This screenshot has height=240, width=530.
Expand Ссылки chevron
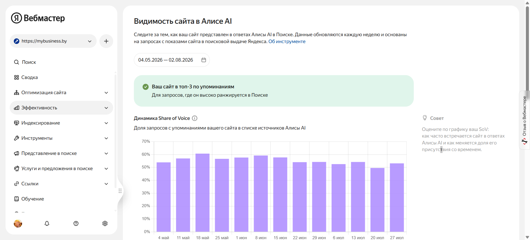106,184
